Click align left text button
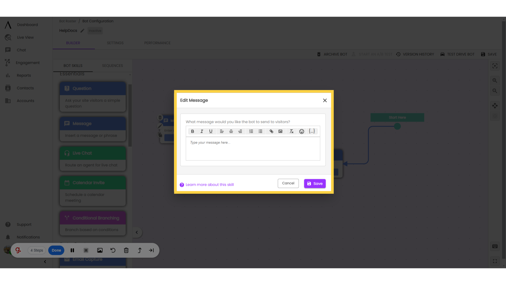 (221, 131)
